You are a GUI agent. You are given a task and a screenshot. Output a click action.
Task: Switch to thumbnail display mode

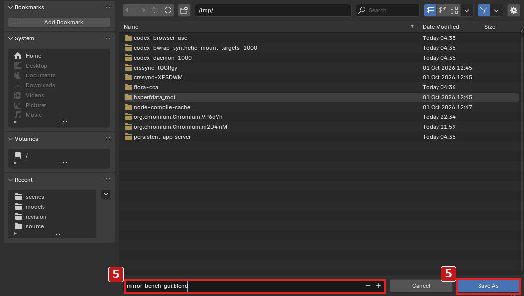pyautogui.click(x=454, y=10)
